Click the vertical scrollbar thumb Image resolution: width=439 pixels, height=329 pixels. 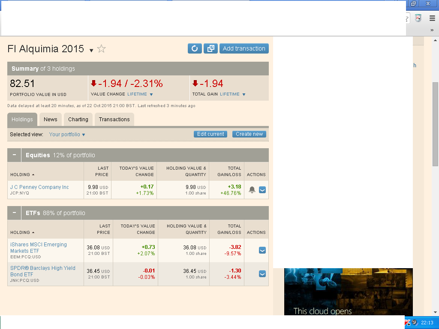[x=435, y=124]
